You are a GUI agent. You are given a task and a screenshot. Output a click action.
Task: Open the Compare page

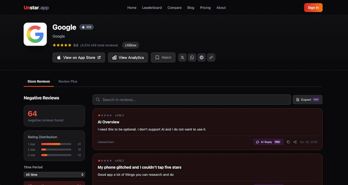tap(174, 7)
